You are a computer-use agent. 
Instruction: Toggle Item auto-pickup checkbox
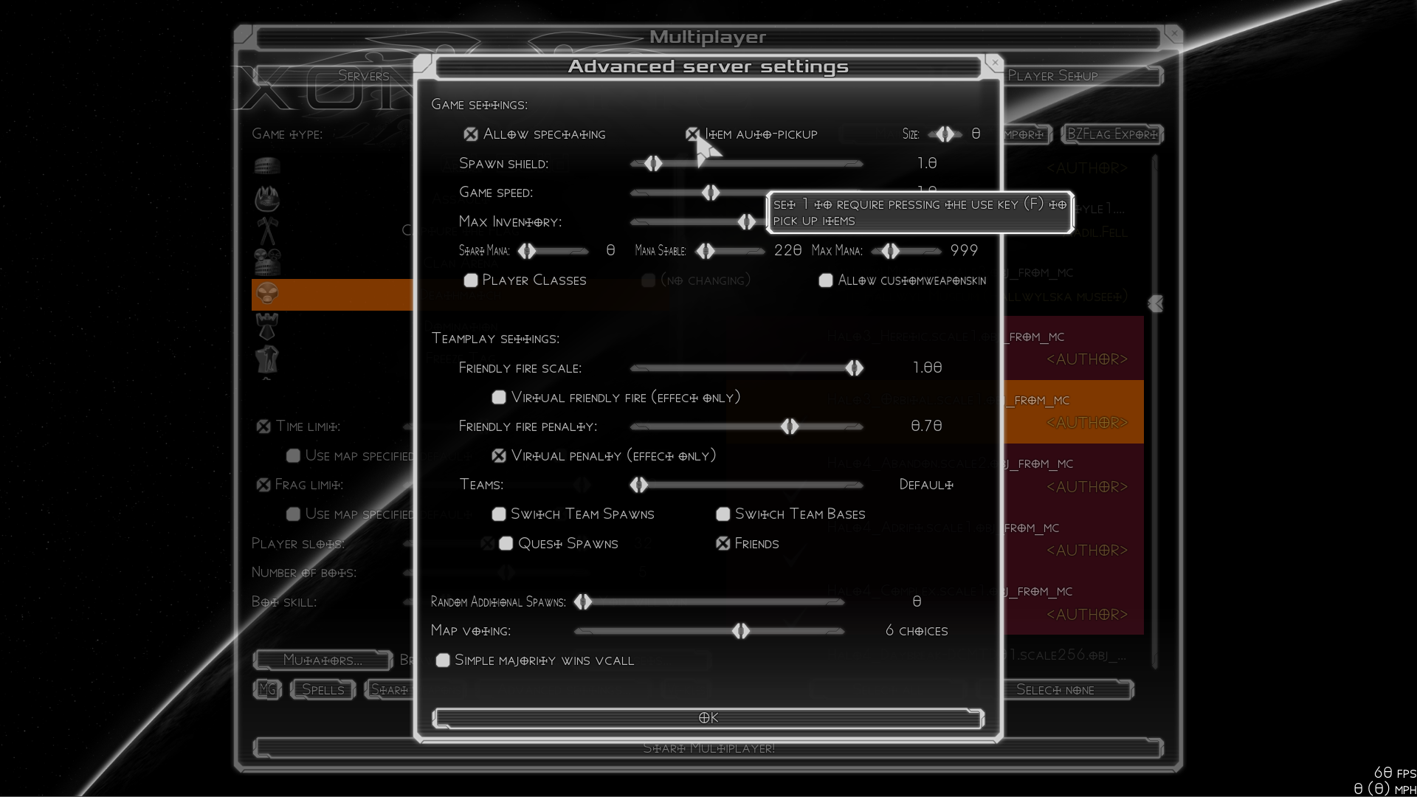pos(692,134)
